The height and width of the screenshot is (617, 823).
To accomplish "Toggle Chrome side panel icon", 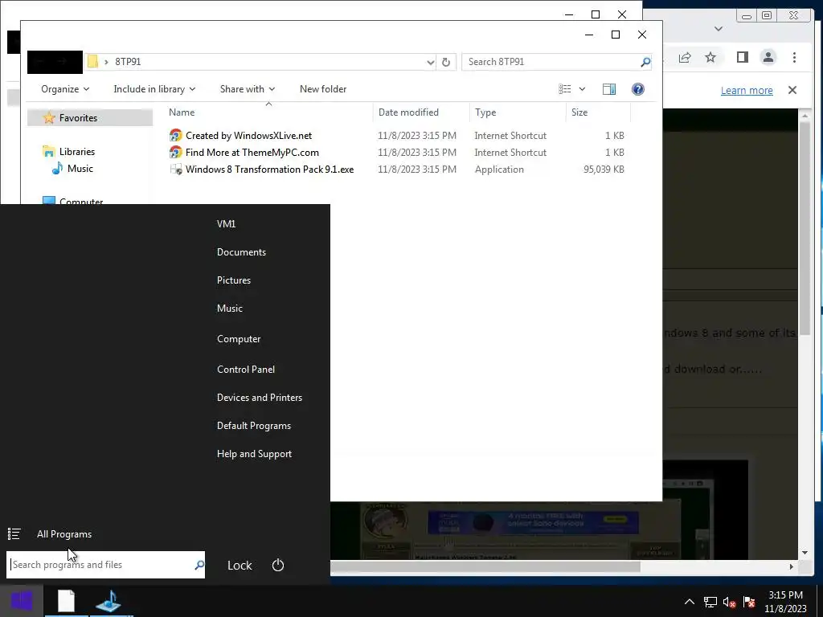I will (742, 57).
